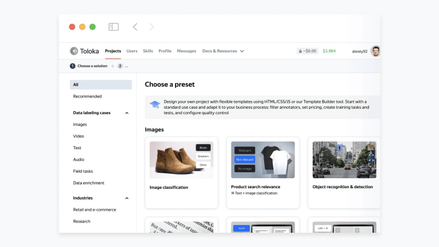Open the Skills tab

tap(148, 51)
